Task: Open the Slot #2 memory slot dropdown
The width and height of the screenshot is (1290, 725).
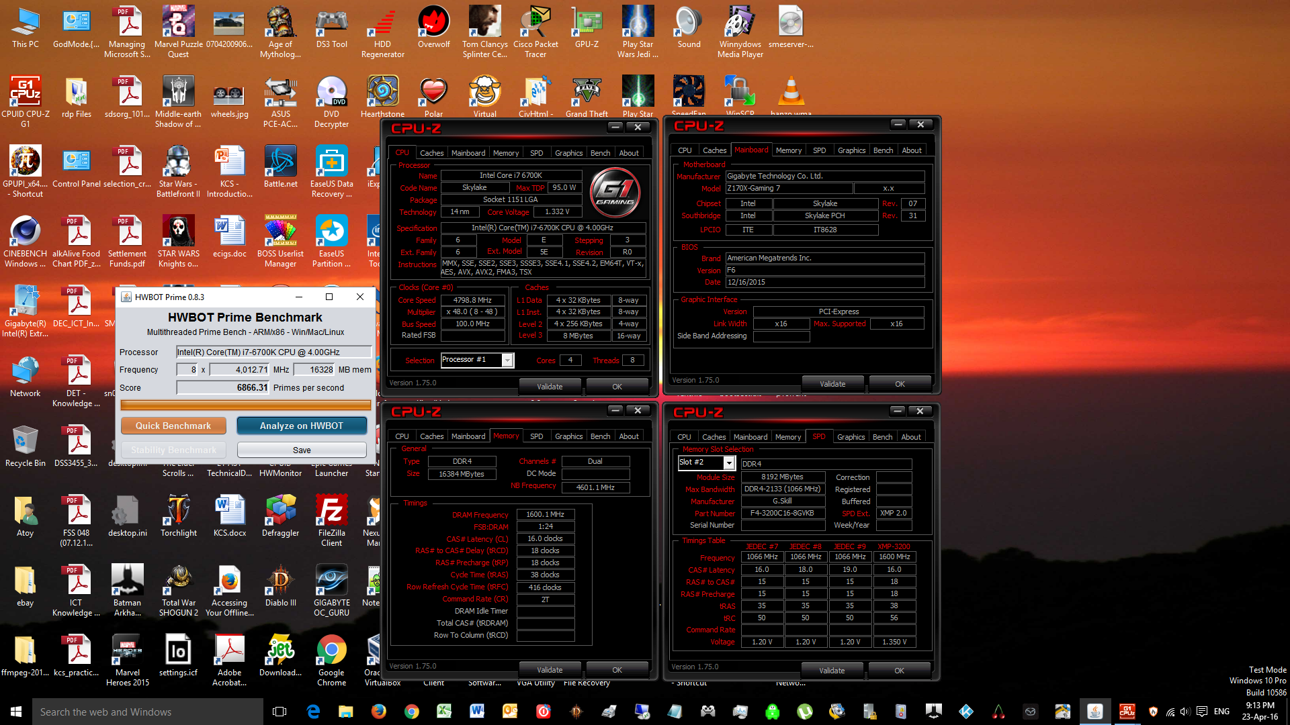Action: coord(729,463)
